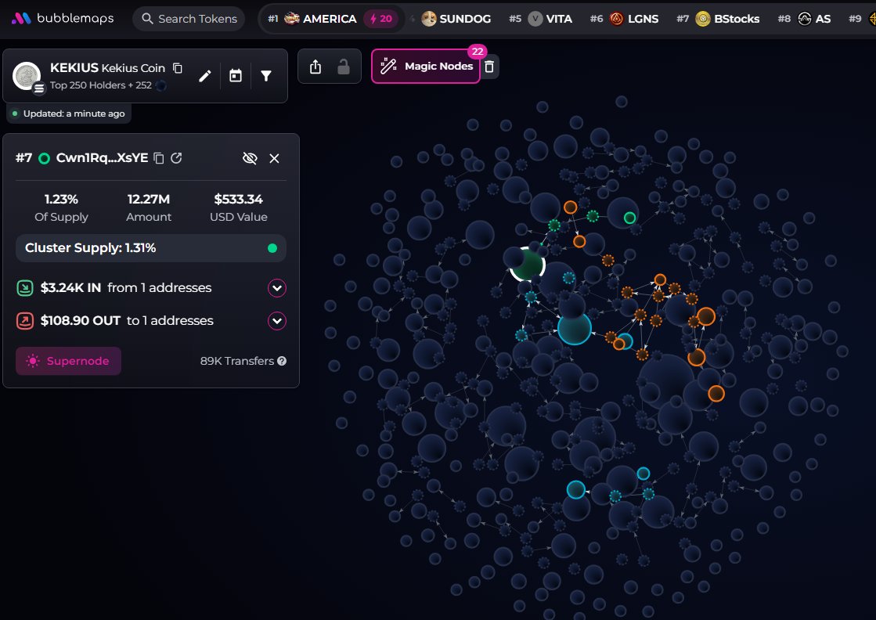Image resolution: width=876 pixels, height=620 pixels.
Task: Select the large teal bubble in center
Action: pos(575,329)
